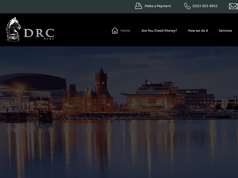Select the DRC knight chess-piece logo
Viewport: 238px width, 178px height.
click(13, 30)
